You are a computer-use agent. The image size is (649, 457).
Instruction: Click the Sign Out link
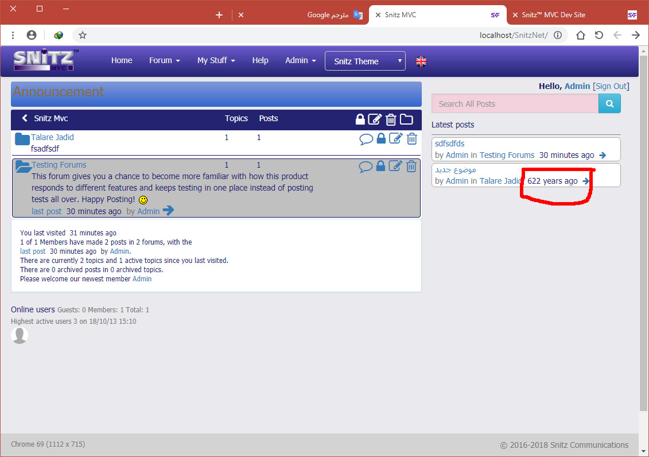point(611,86)
